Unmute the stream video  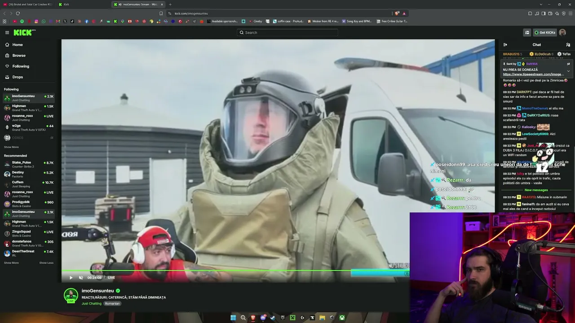(x=81, y=278)
